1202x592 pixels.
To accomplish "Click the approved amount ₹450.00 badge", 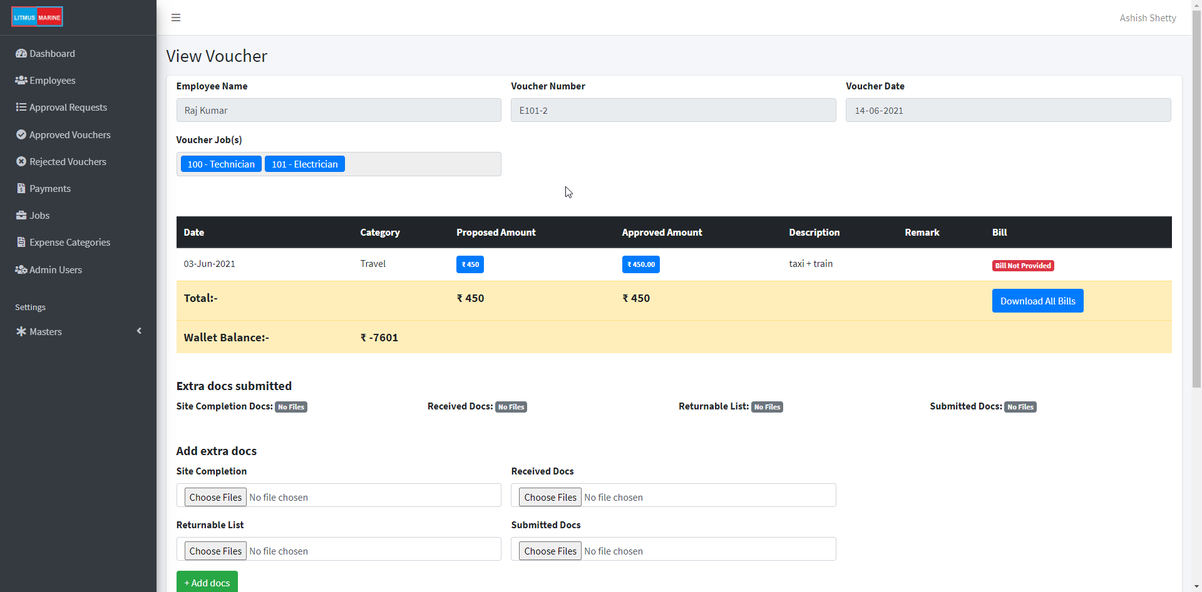I will [641, 264].
